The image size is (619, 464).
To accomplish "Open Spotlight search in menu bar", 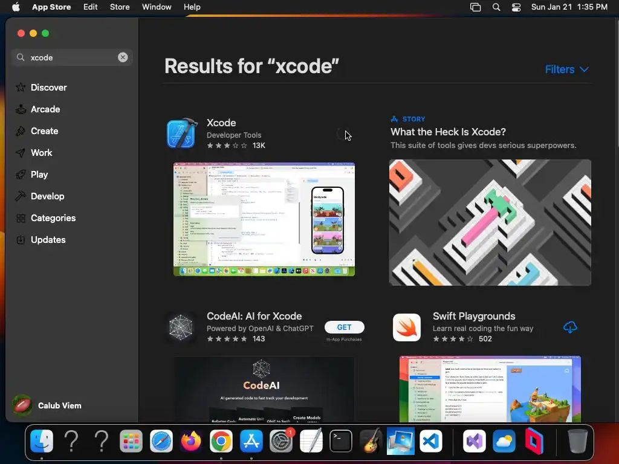I will click(x=496, y=7).
